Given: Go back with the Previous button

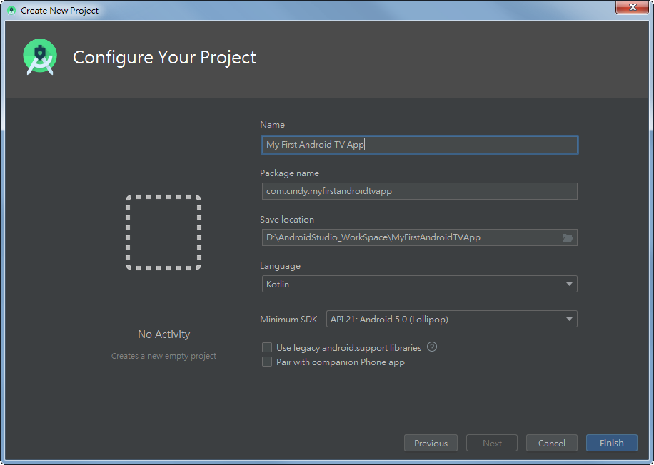Looking at the screenshot, I should 431,443.
